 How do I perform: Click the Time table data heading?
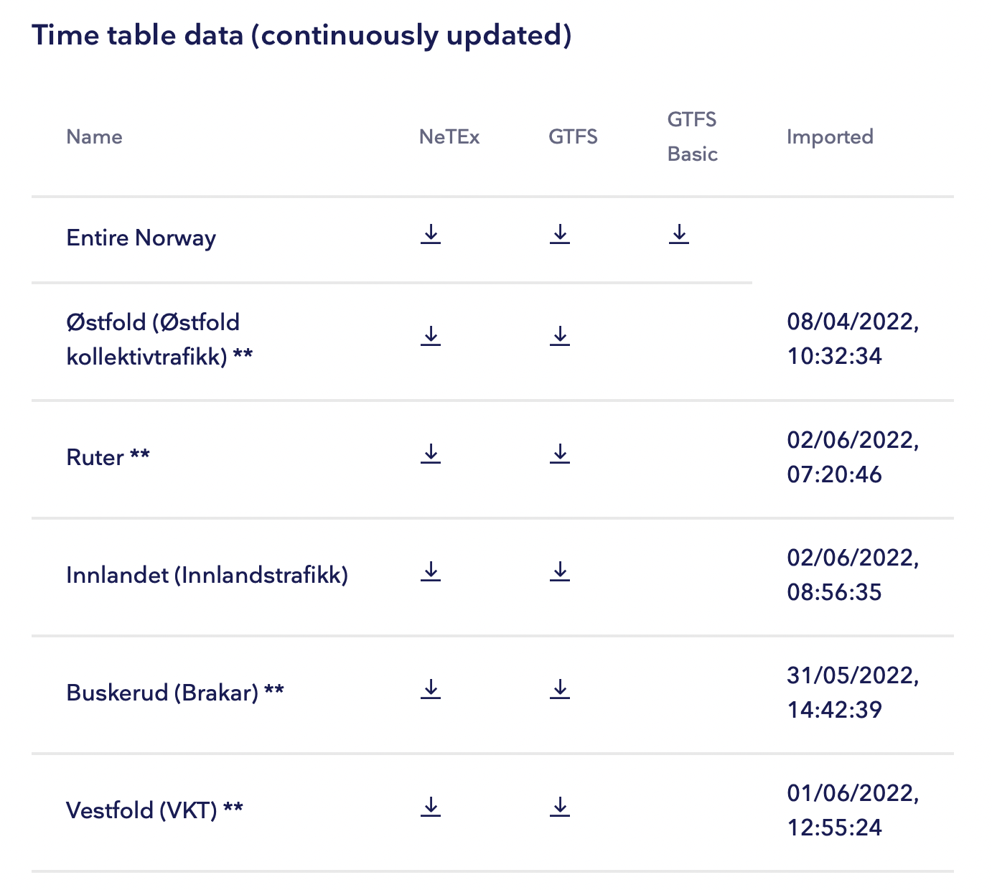click(301, 35)
